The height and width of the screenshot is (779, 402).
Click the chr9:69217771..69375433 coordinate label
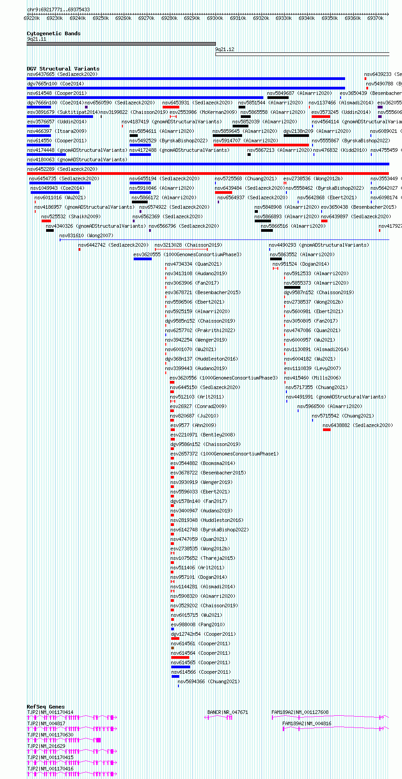coord(58,9)
